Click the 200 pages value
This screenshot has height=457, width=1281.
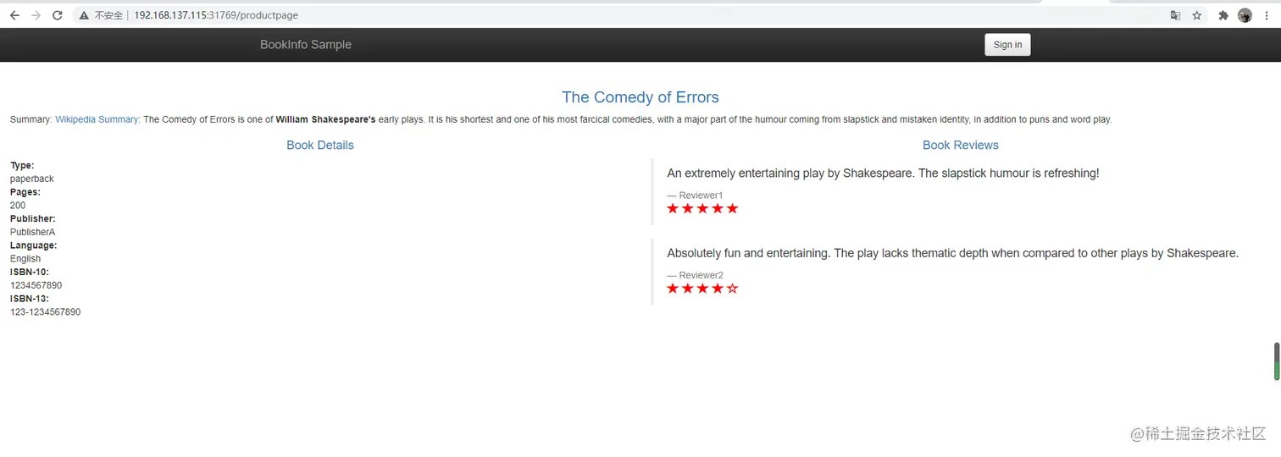(18, 205)
